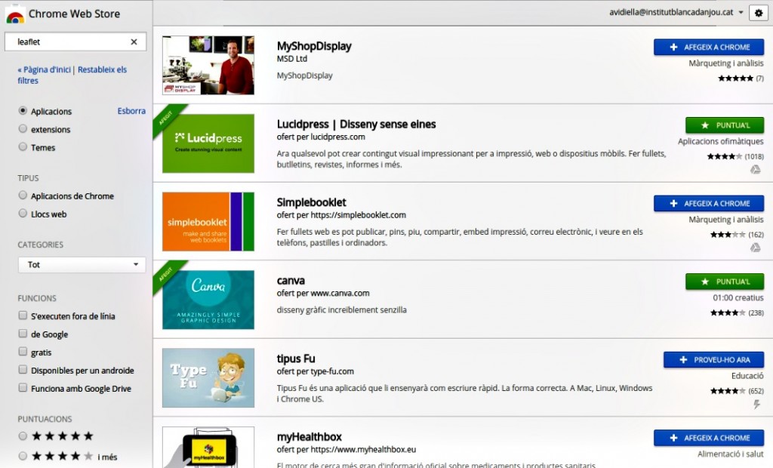Click Aplicacions ofimàtiques category text
Image resolution: width=773 pixels, height=468 pixels.
(720, 142)
